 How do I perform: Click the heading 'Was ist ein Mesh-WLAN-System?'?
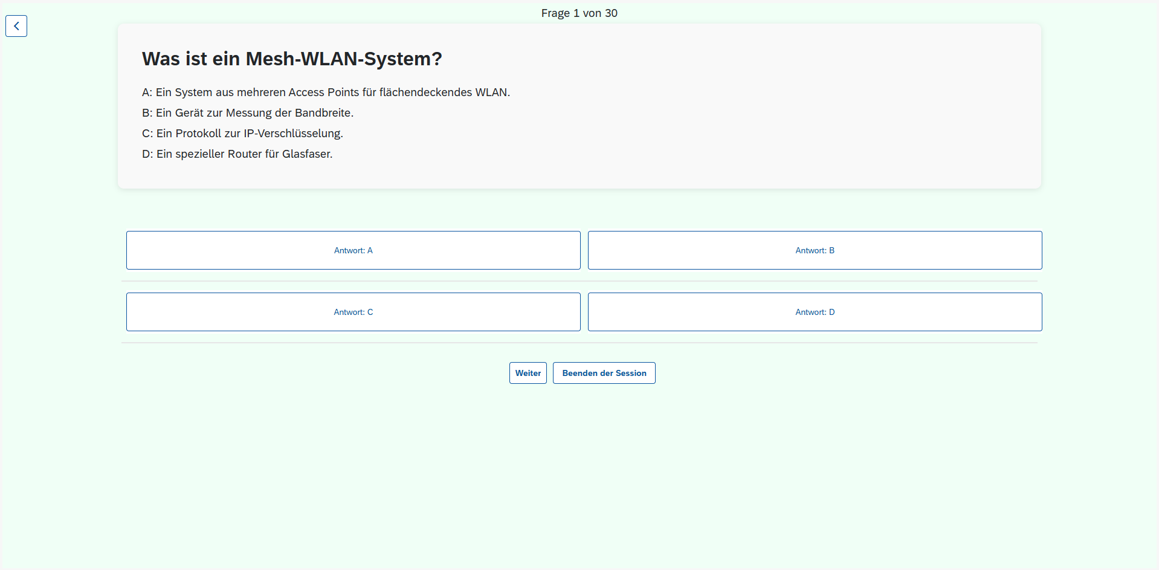pyautogui.click(x=292, y=59)
